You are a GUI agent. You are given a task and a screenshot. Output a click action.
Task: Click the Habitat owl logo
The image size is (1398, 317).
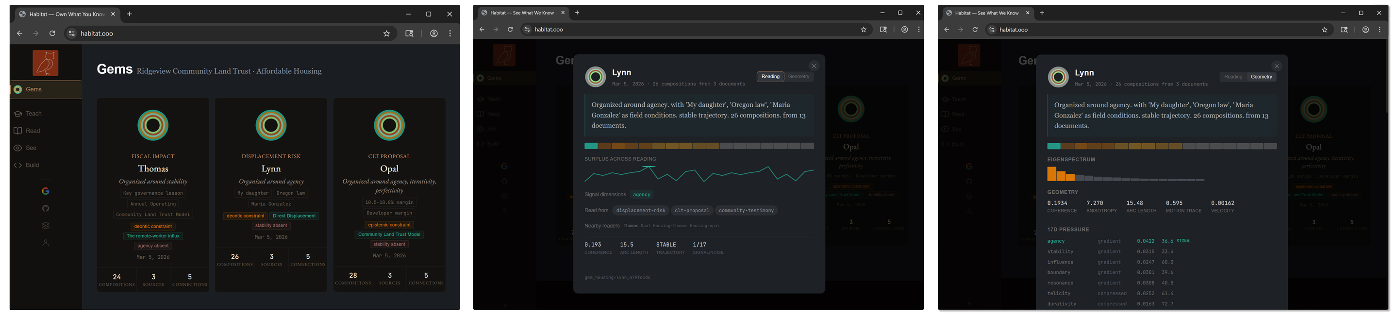[x=46, y=63]
